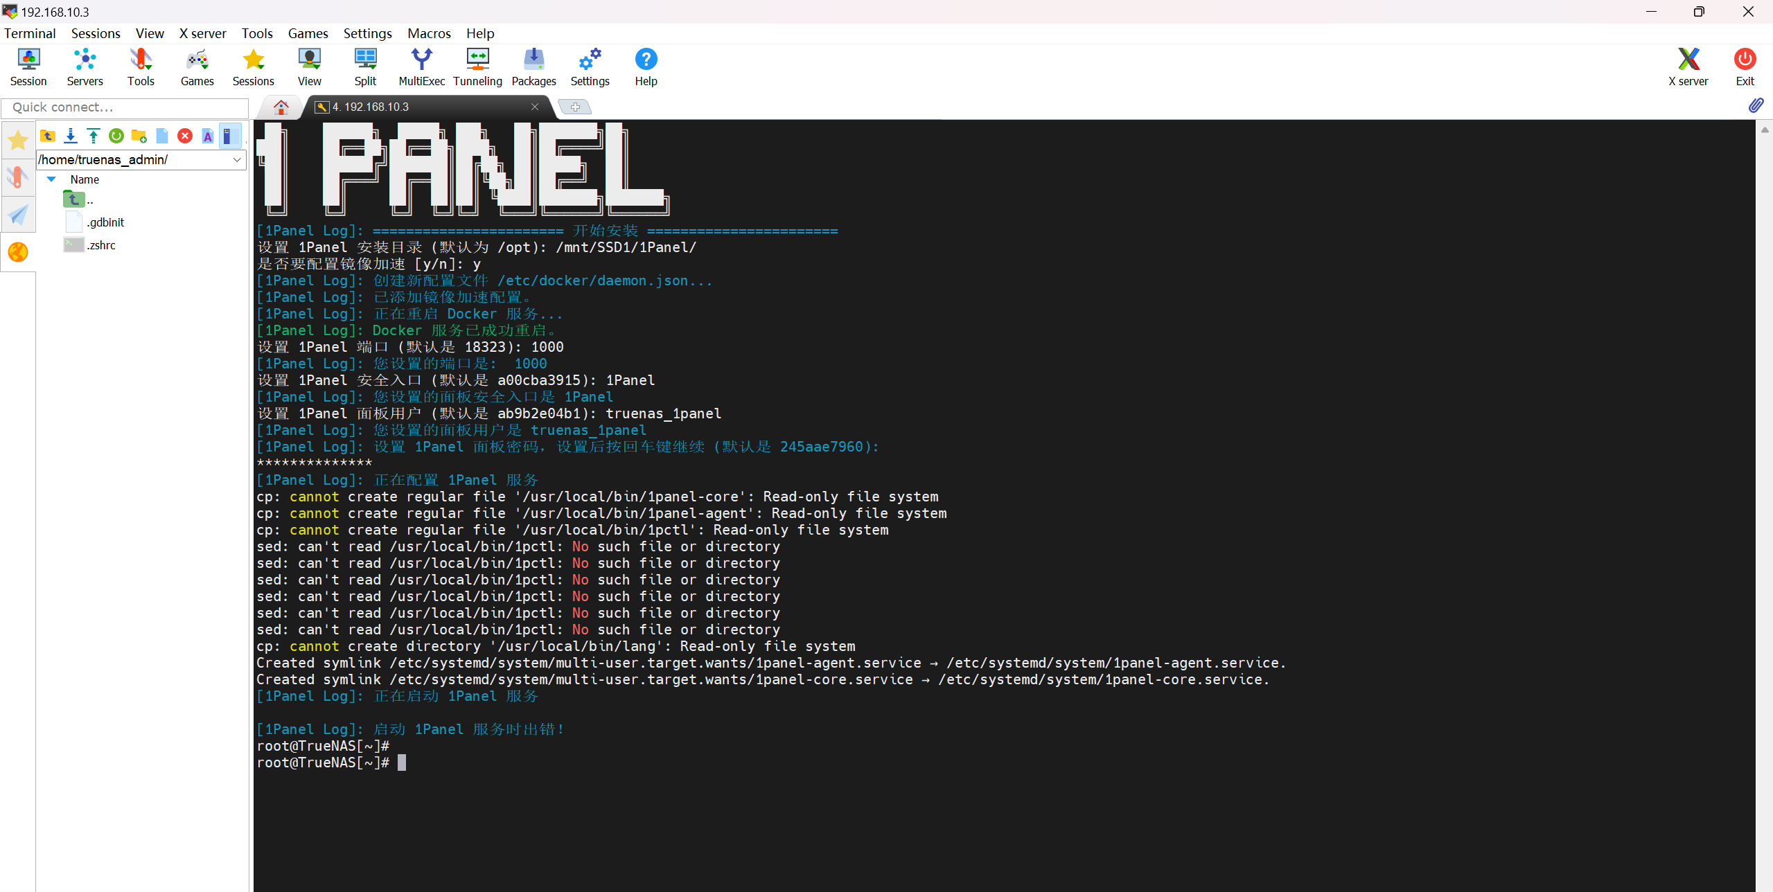Restore down the MobaXterm window

(1699, 12)
